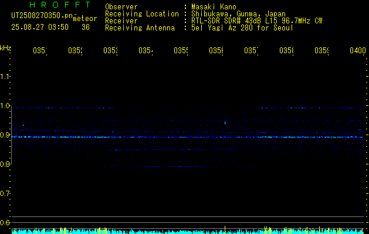Image resolution: width=369 pixels, height=234 pixels.
Task: Click the bright meteor echo near 0356
Action: 225,123
